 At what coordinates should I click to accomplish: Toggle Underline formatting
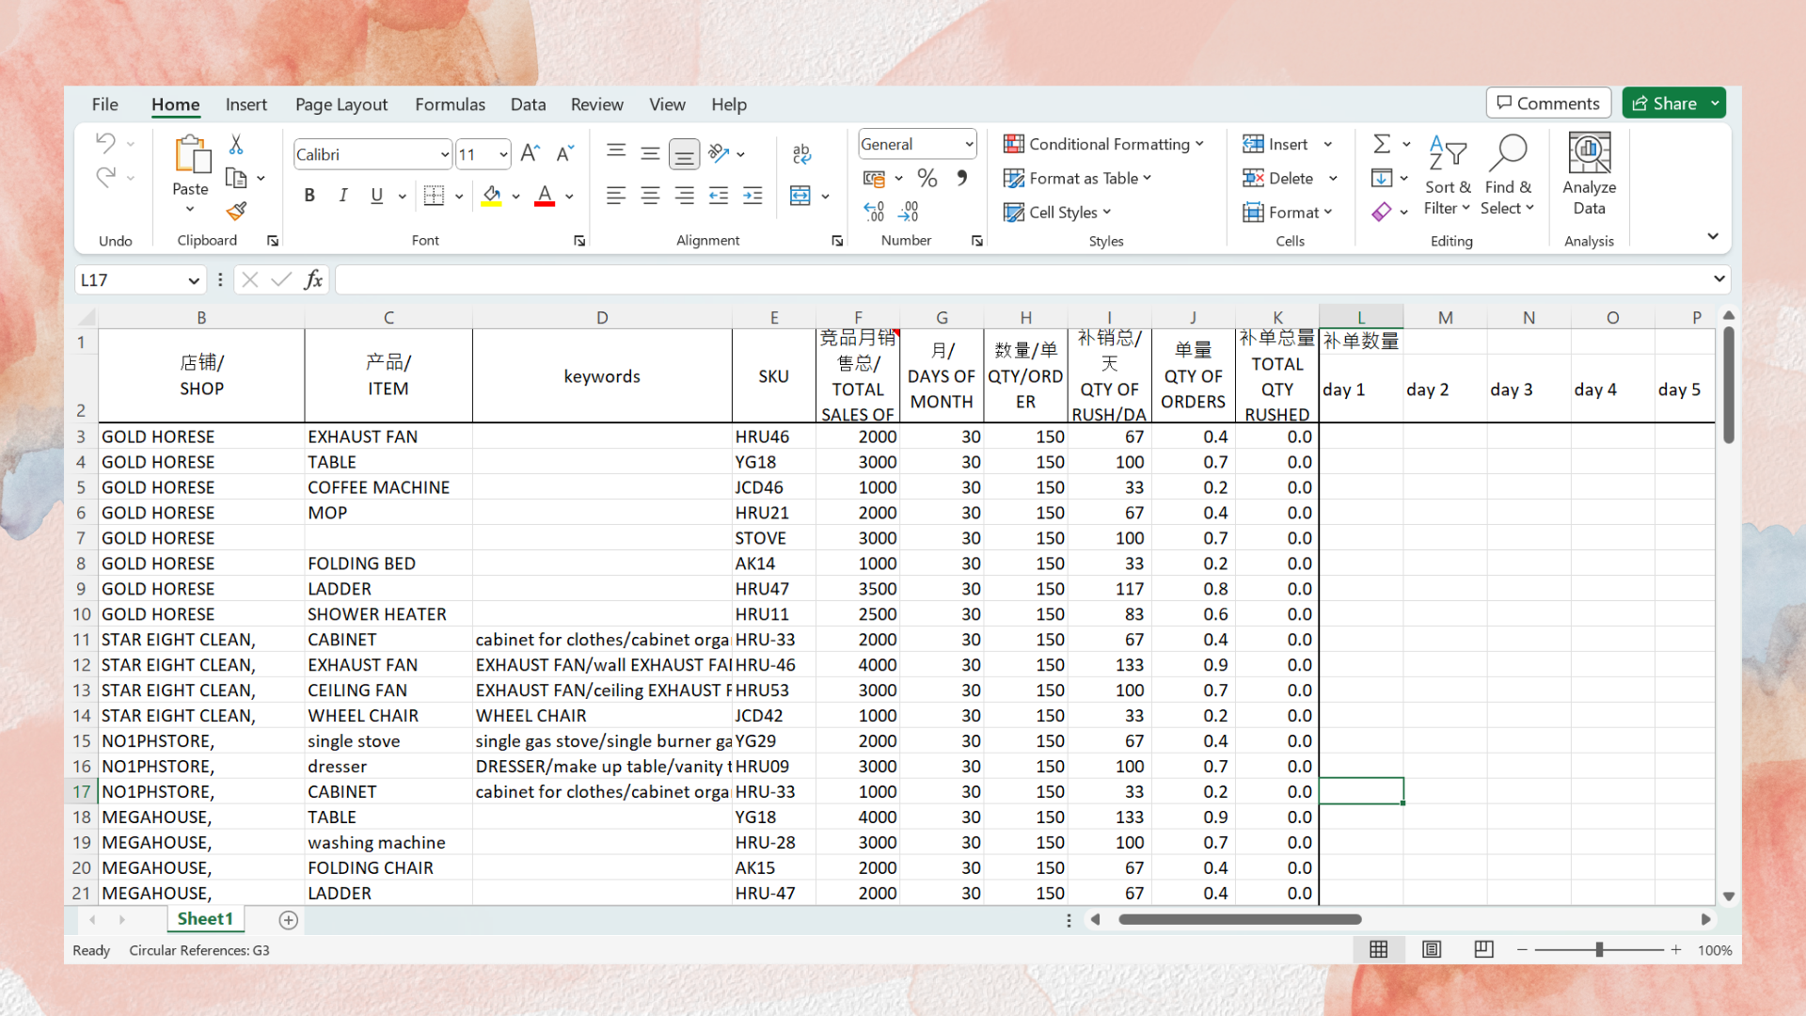point(377,196)
